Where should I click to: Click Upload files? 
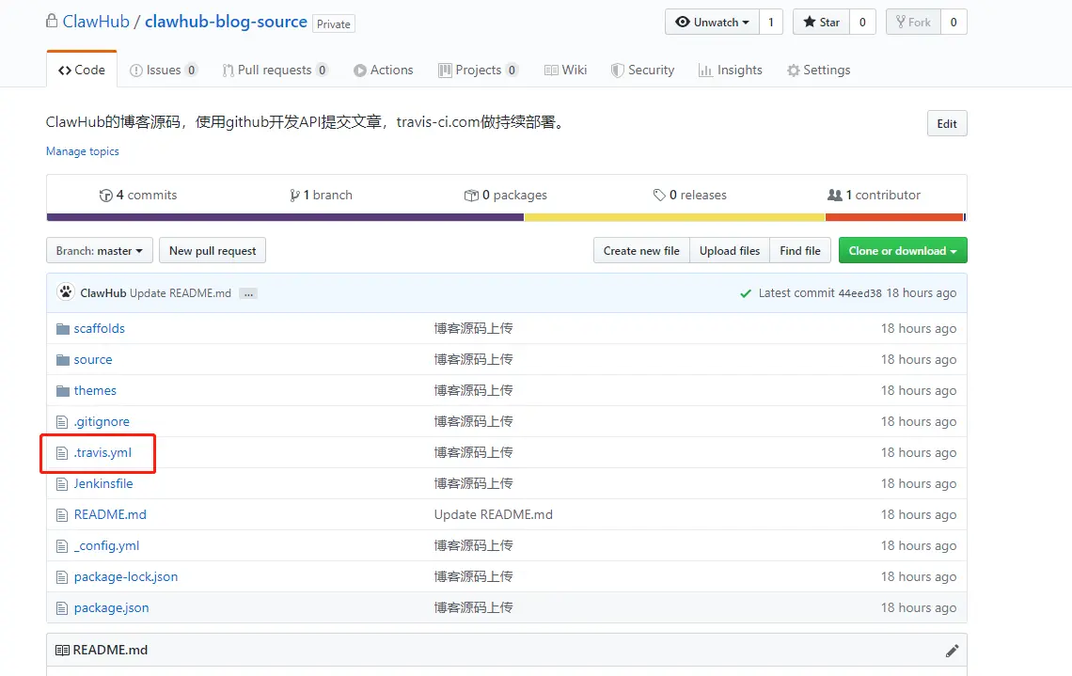point(730,251)
